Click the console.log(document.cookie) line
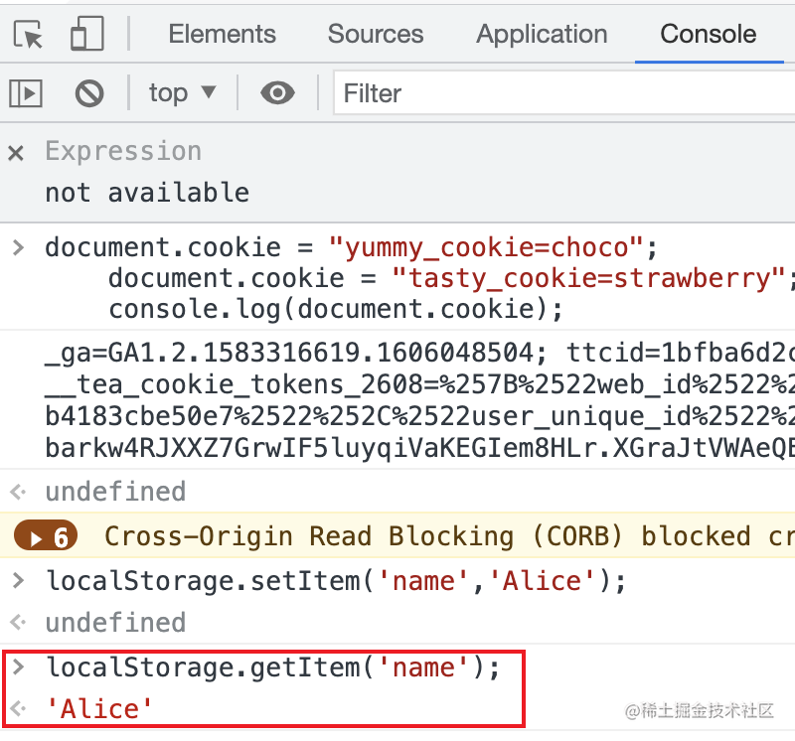This screenshot has width=795, height=741. (336, 309)
